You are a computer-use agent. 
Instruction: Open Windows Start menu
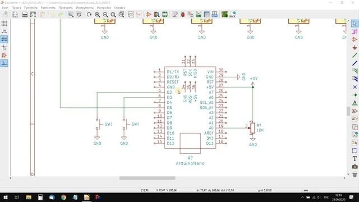(5, 197)
